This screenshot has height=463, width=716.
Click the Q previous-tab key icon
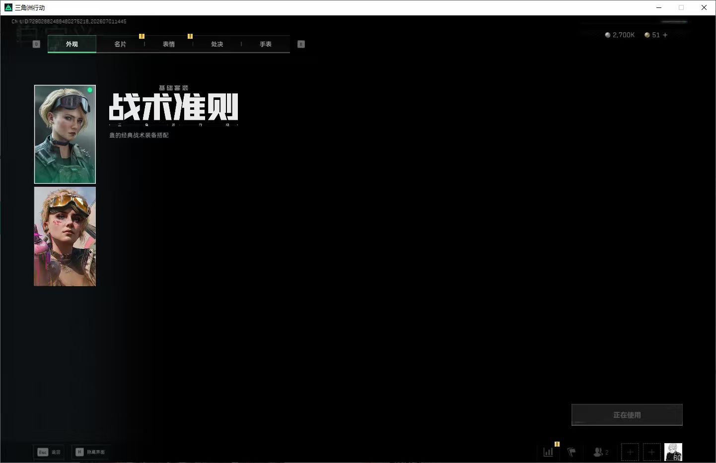[x=36, y=44]
